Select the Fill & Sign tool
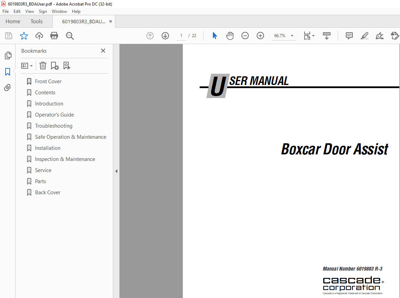 click(x=379, y=36)
